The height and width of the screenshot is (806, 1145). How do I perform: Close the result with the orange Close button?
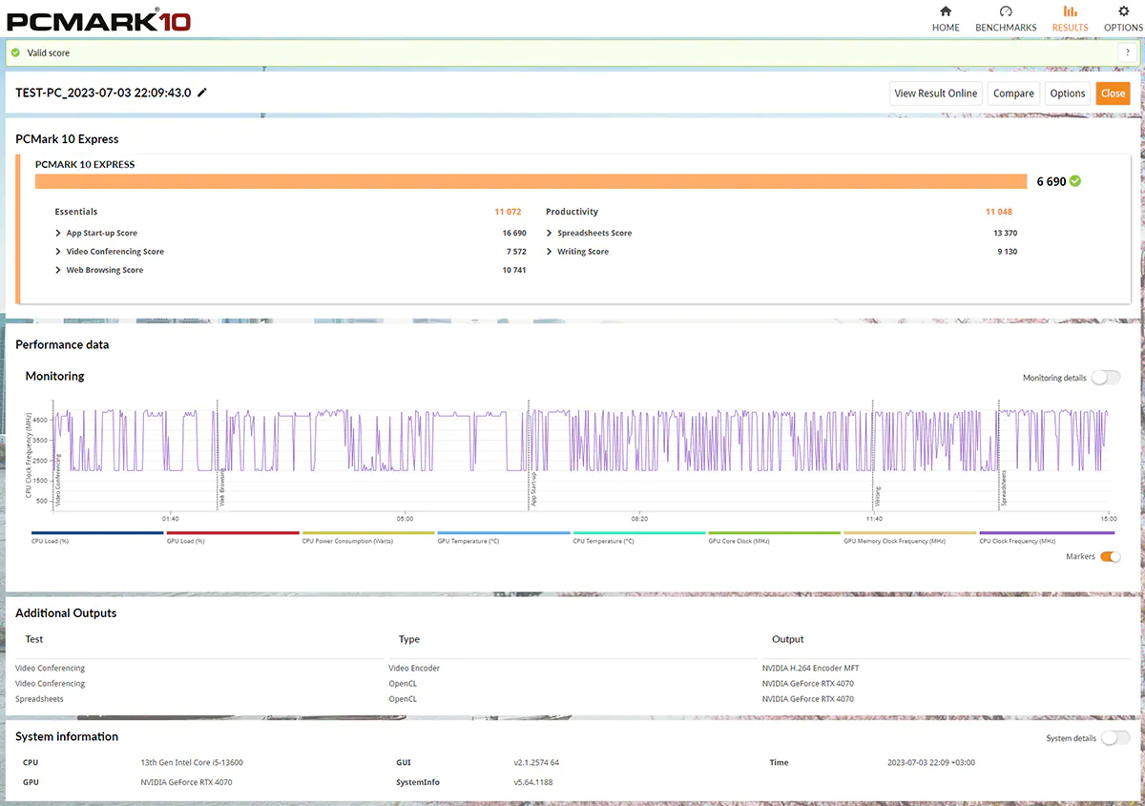point(1113,93)
